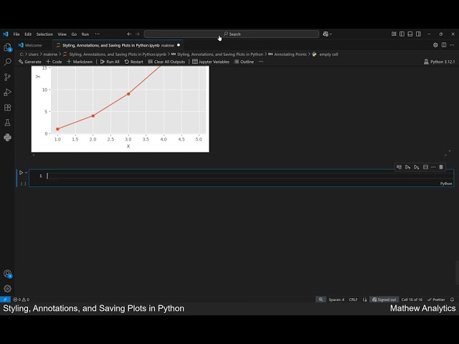The width and height of the screenshot is (459, 344).
Task: Click the Customize Layout icon in title bar
Action: [394, 34]
